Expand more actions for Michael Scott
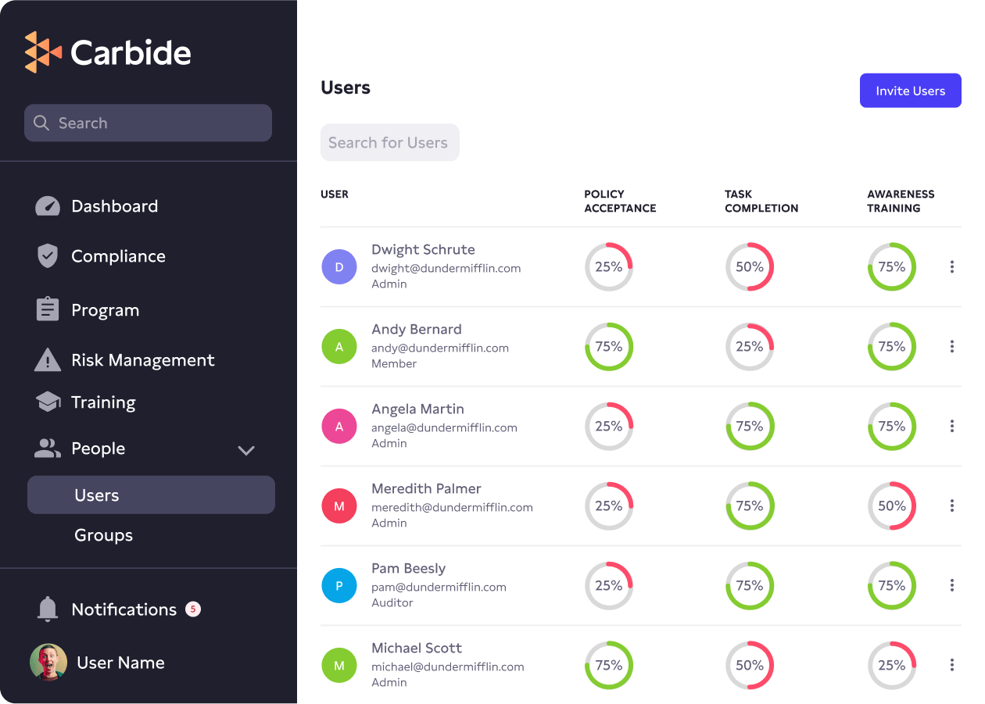 click(x=951, y=666)
